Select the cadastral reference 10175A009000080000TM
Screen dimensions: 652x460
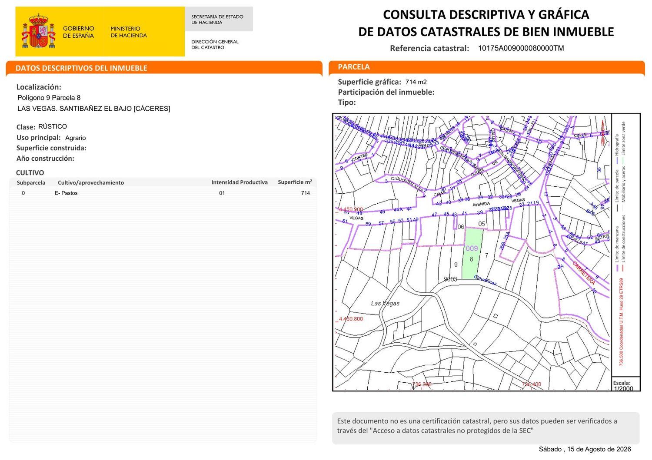pyautogui.click(x=521, y=48)
